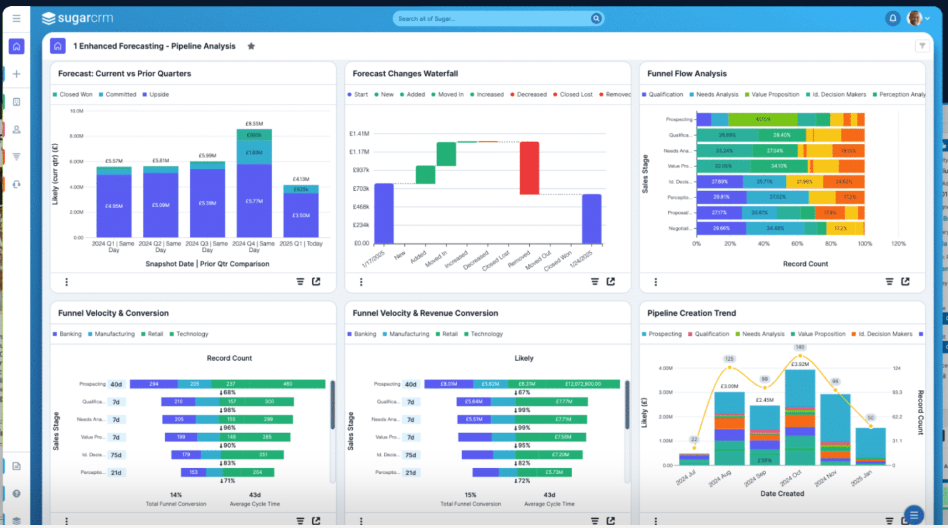
Task: Toggle Banking legend in Funnel Velocity & Conversion
Action: tap(67, 334)
